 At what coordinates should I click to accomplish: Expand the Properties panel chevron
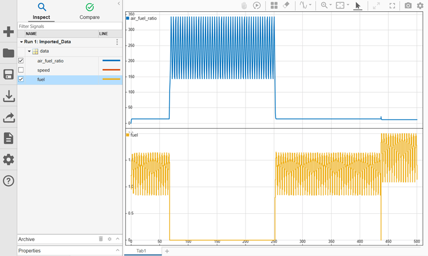click(118, 250)
